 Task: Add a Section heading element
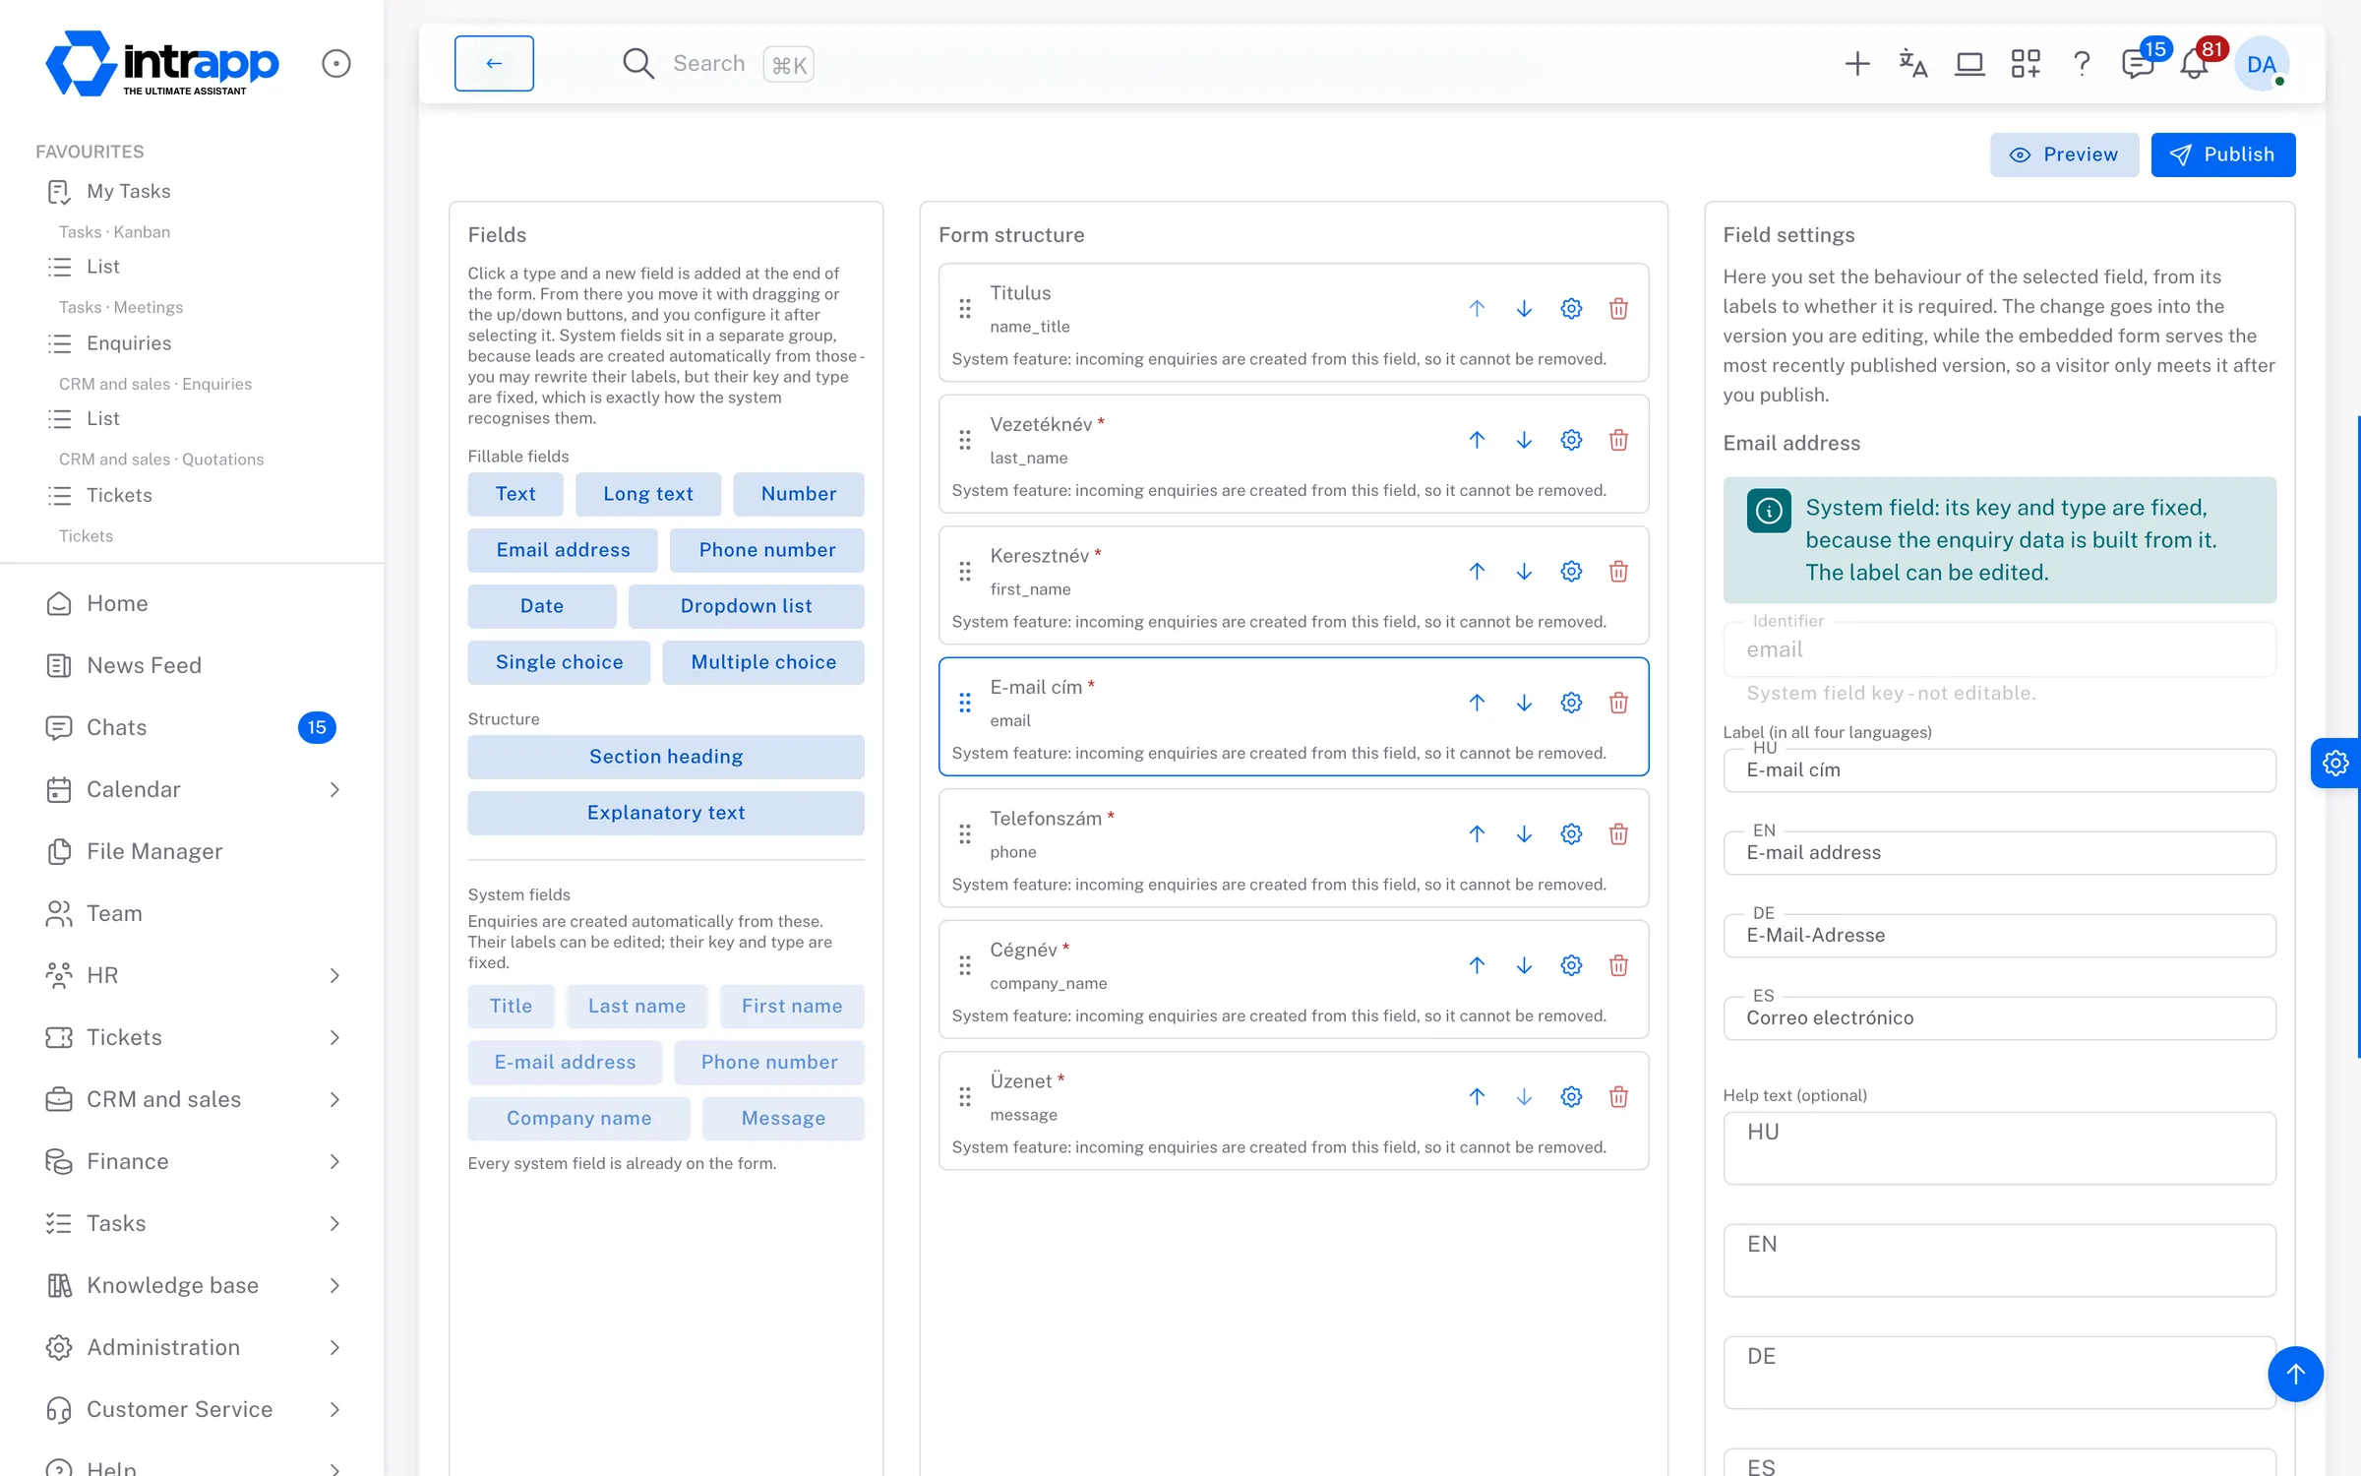pyautogui.click(x=666, y=757)
